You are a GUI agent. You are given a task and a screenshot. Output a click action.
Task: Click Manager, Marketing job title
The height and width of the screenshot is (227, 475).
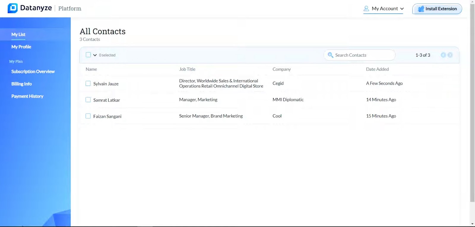[x=198, y=100]
